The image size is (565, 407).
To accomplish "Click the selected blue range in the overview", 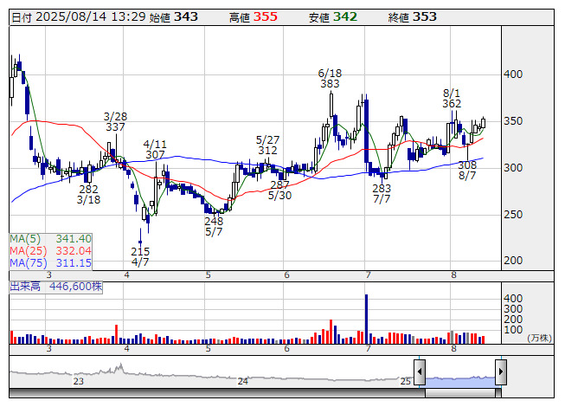I will tap(460, 382).
